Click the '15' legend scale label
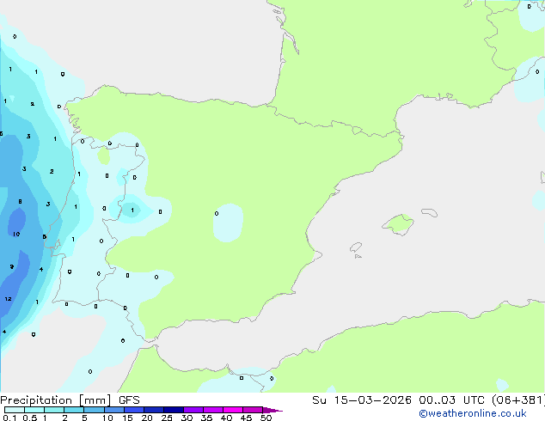545x421 pixels. (127, 418)
